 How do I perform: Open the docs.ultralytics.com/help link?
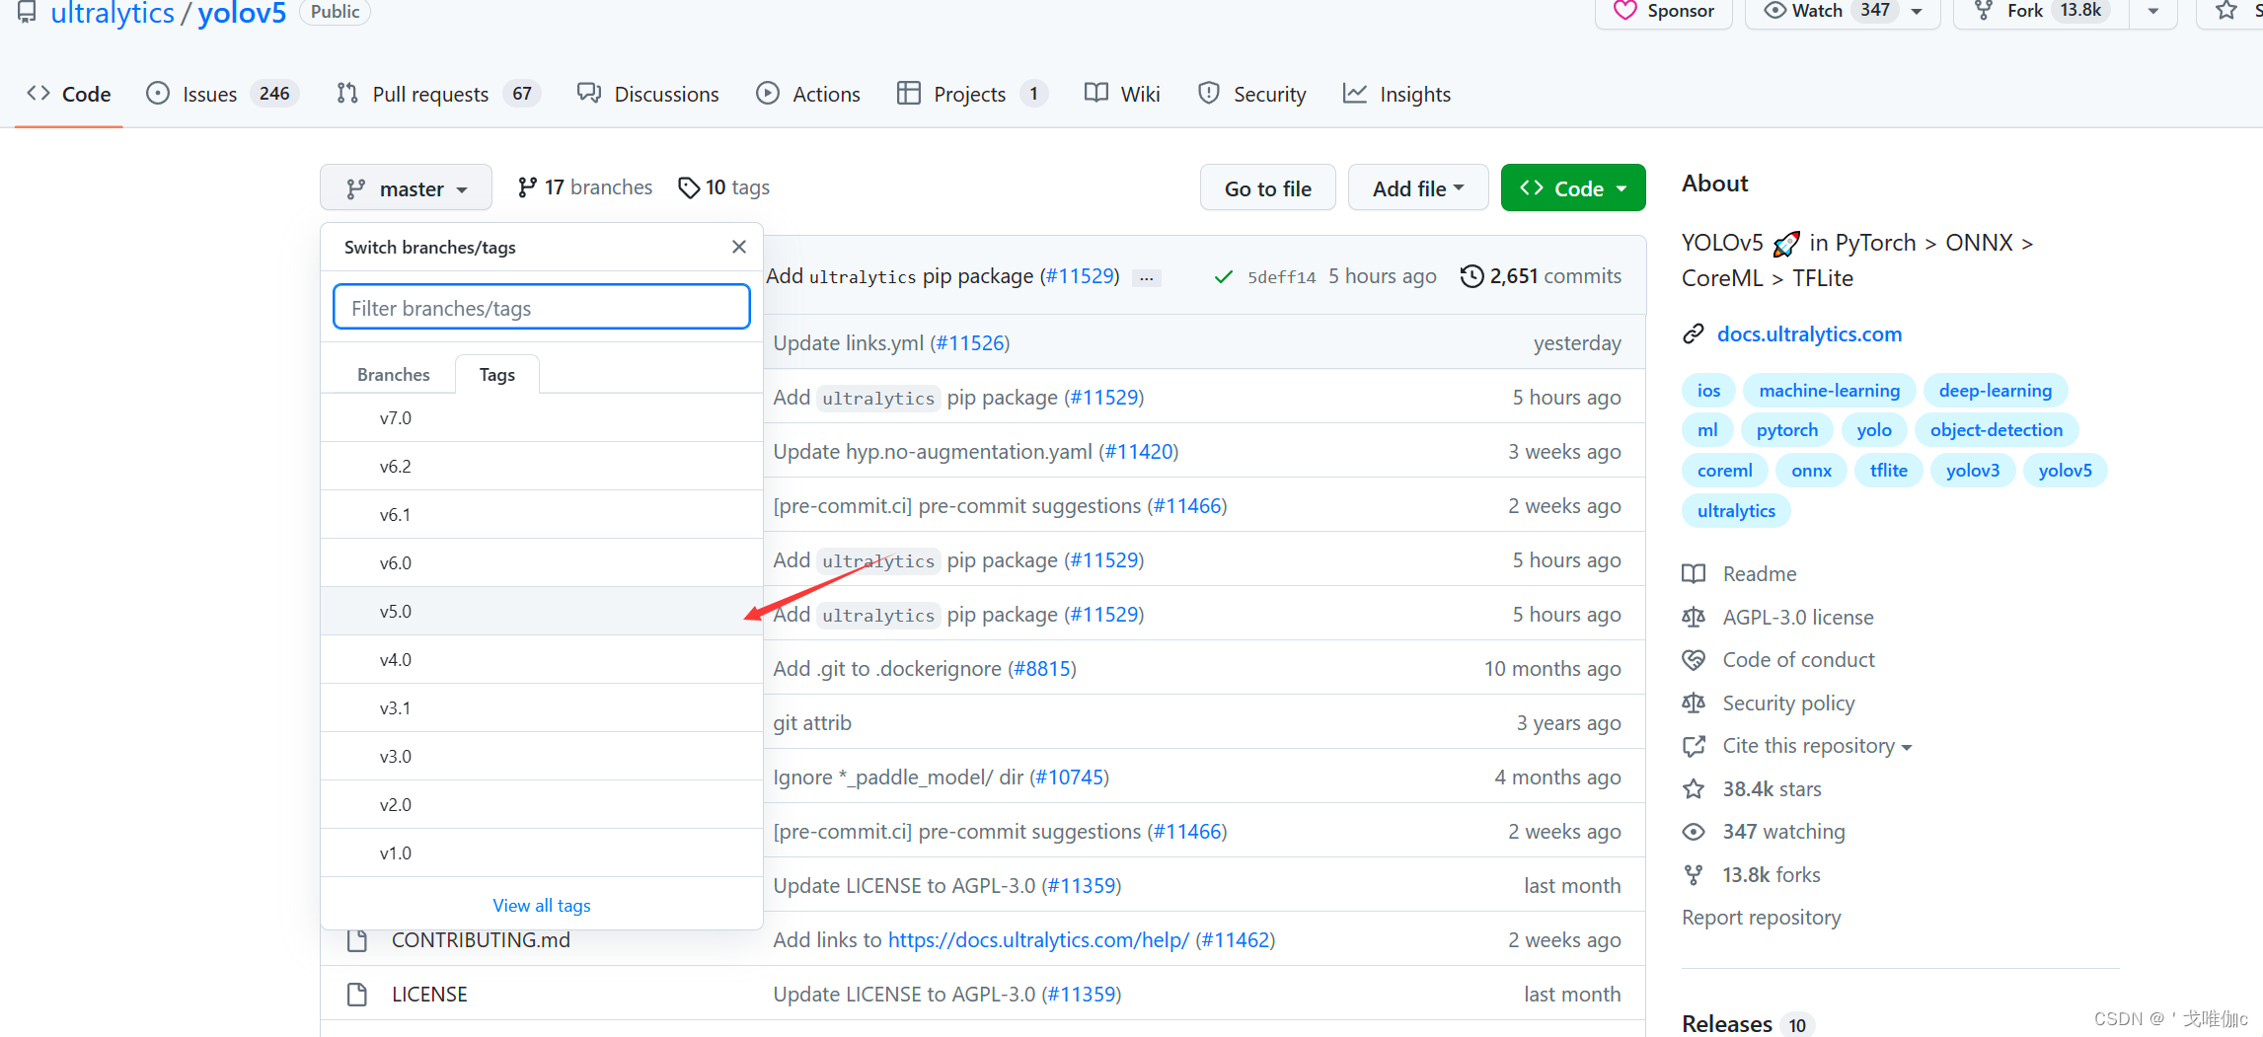(1038, 939)
